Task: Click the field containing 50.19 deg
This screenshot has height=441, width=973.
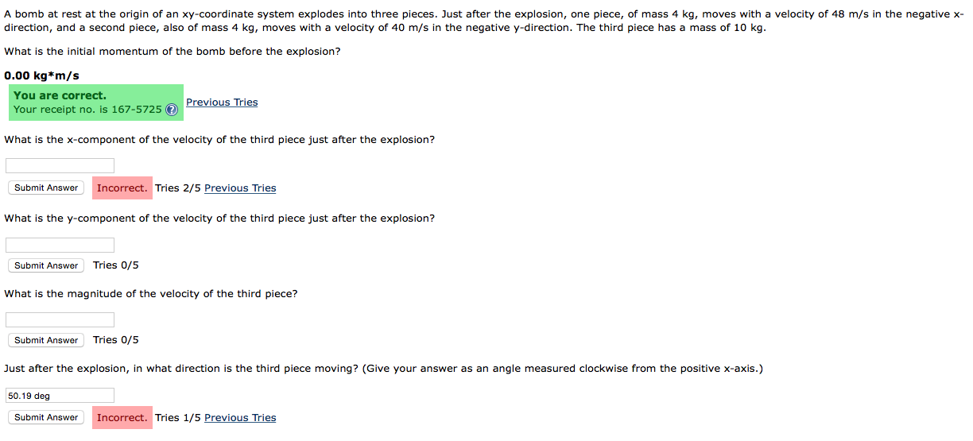Action: [x=60, y=396]
